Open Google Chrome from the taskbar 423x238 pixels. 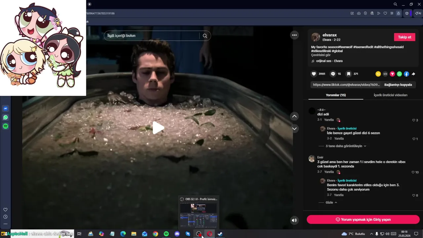point(155,234)
